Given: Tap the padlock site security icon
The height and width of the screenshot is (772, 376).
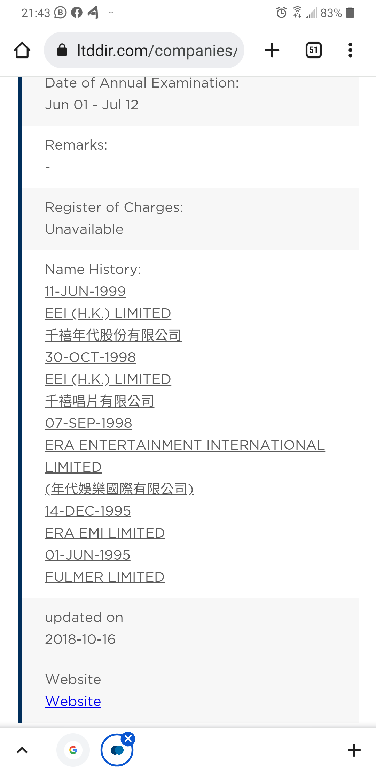Looking at the screenshot, I should point(62,50).
